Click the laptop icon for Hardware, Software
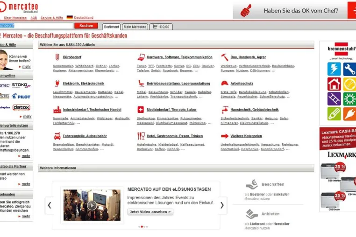 coord(141,57)
